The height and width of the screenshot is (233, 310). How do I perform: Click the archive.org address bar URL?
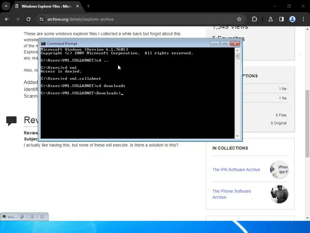pos(81,19)
